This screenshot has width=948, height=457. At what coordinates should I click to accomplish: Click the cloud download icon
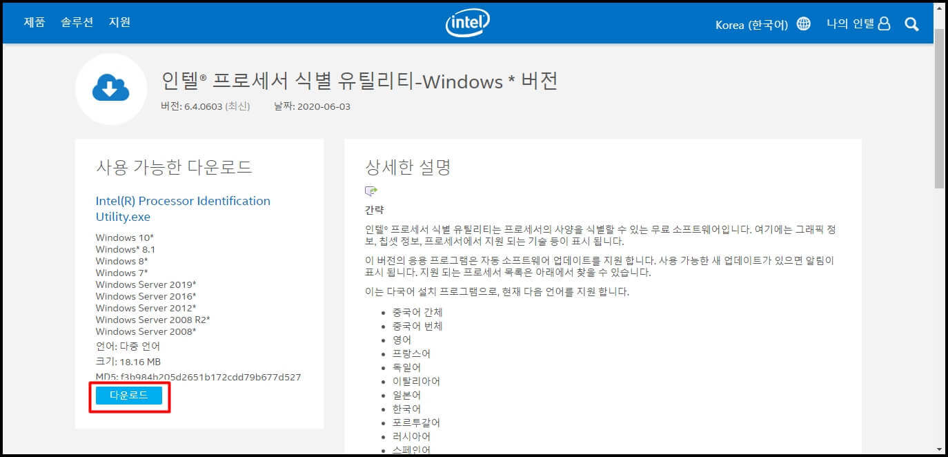pos(111,88)
